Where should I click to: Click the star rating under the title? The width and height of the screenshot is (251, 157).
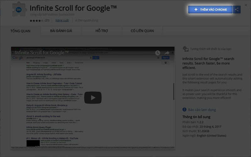point(36,21)
